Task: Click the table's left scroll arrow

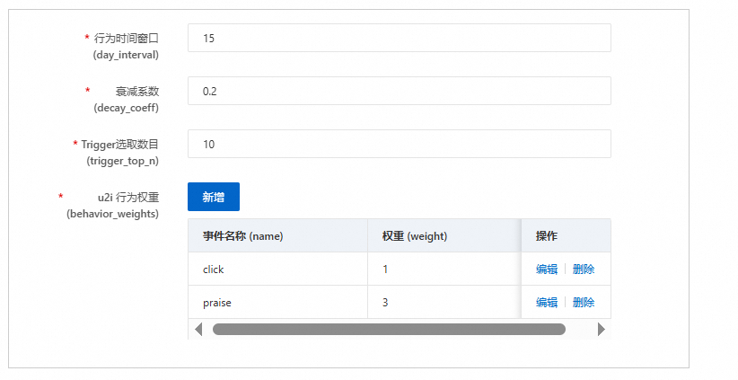Action: pyautogui.click(x=198, y=329)
